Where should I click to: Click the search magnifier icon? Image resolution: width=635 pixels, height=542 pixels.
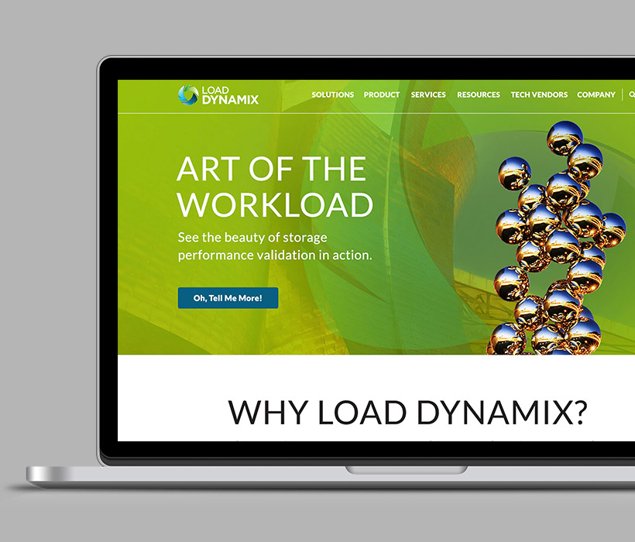point(631,94)
